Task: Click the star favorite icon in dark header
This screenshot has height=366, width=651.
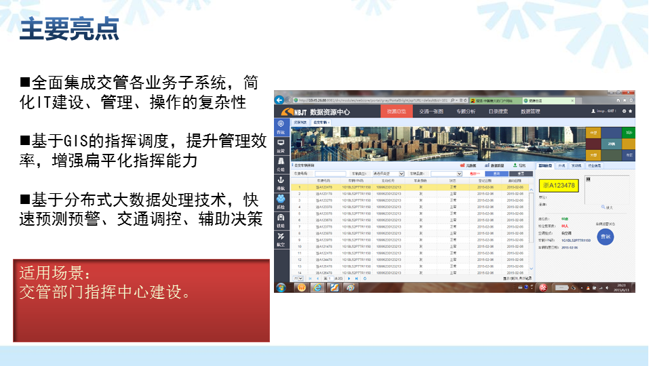Action: [630, 111]
